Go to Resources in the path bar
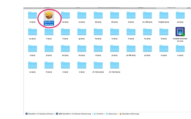 (111, 114)
